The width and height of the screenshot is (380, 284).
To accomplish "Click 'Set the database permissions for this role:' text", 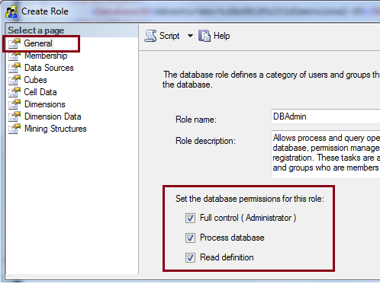I will pyautogui.click(x=250, y=199).
